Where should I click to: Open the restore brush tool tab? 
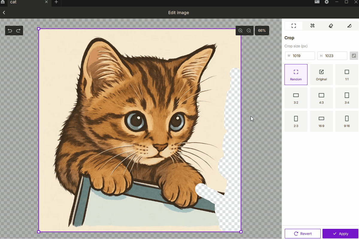(349, 26)
